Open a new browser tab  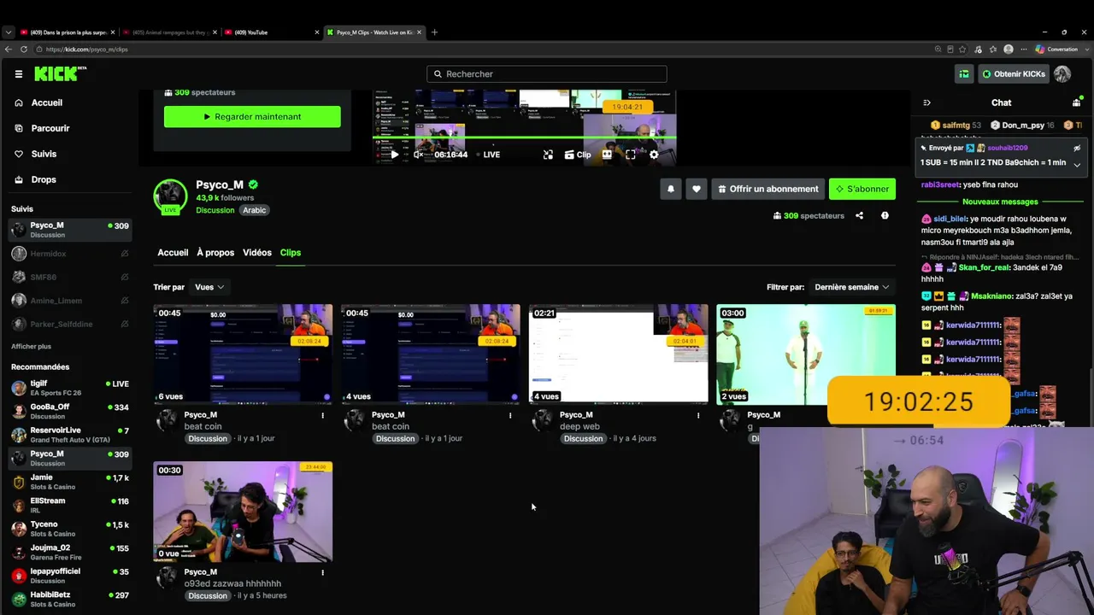[434, 32]
